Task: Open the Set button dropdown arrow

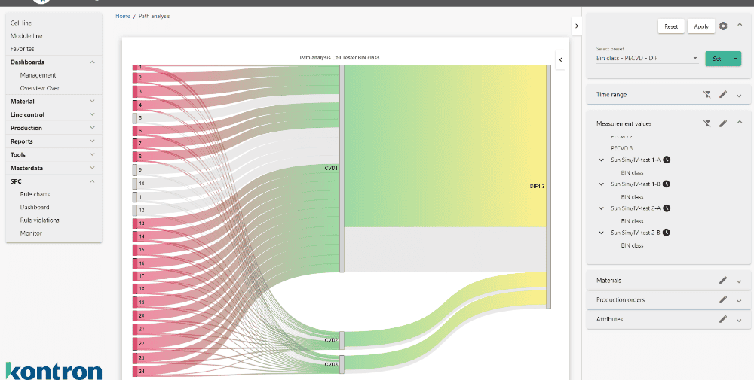Action: [x=734, y=59]
